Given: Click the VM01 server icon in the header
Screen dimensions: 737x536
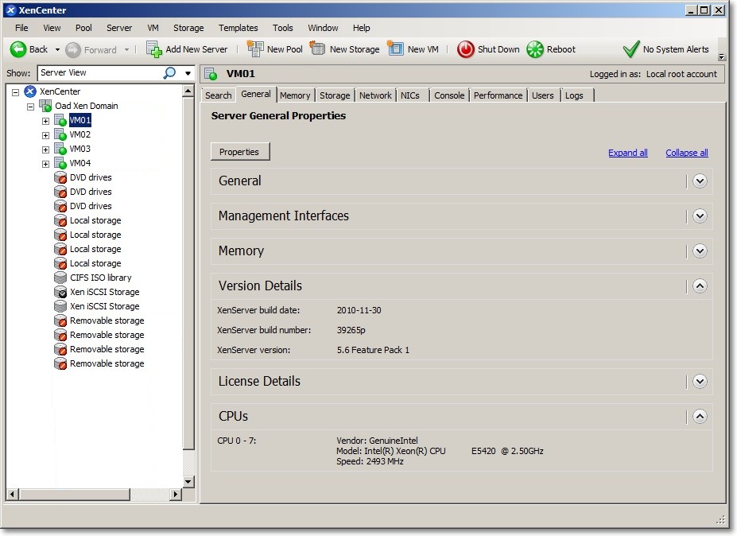Looking at the screenshot, I should tap(211, 74).
